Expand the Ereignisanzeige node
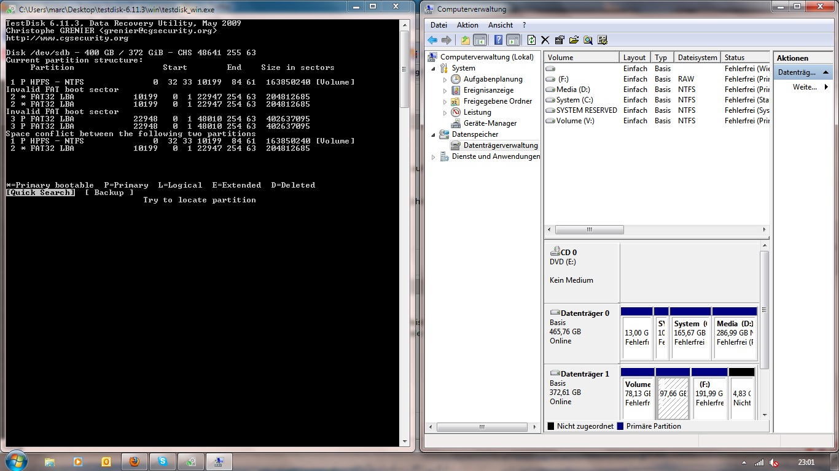 click(x=445, y=90)
